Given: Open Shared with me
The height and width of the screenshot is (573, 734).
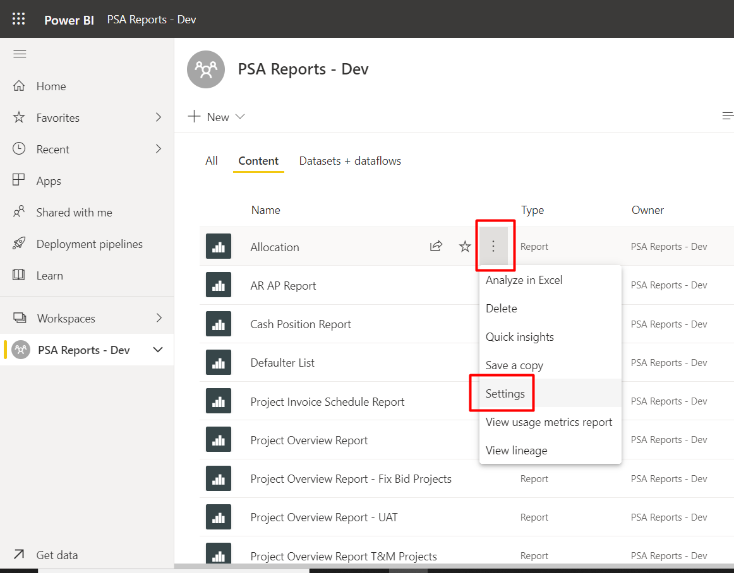Looking at the screenshot, I should (74, 213).
